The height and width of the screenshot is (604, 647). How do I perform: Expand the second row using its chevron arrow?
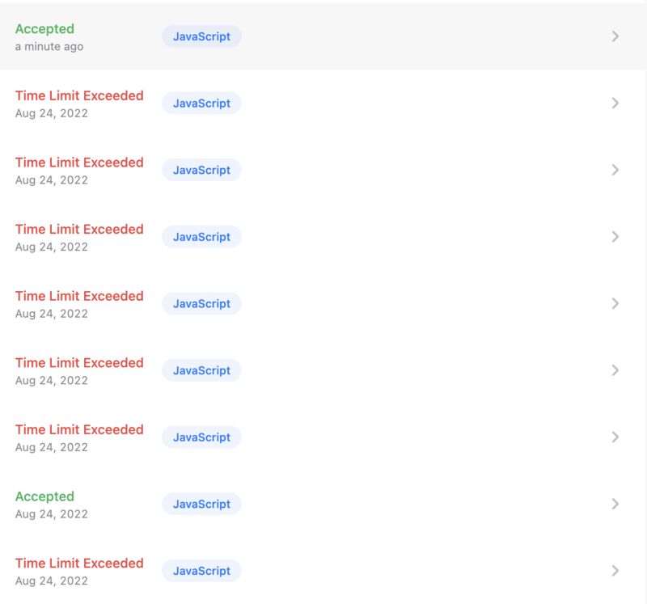[615, 103]
